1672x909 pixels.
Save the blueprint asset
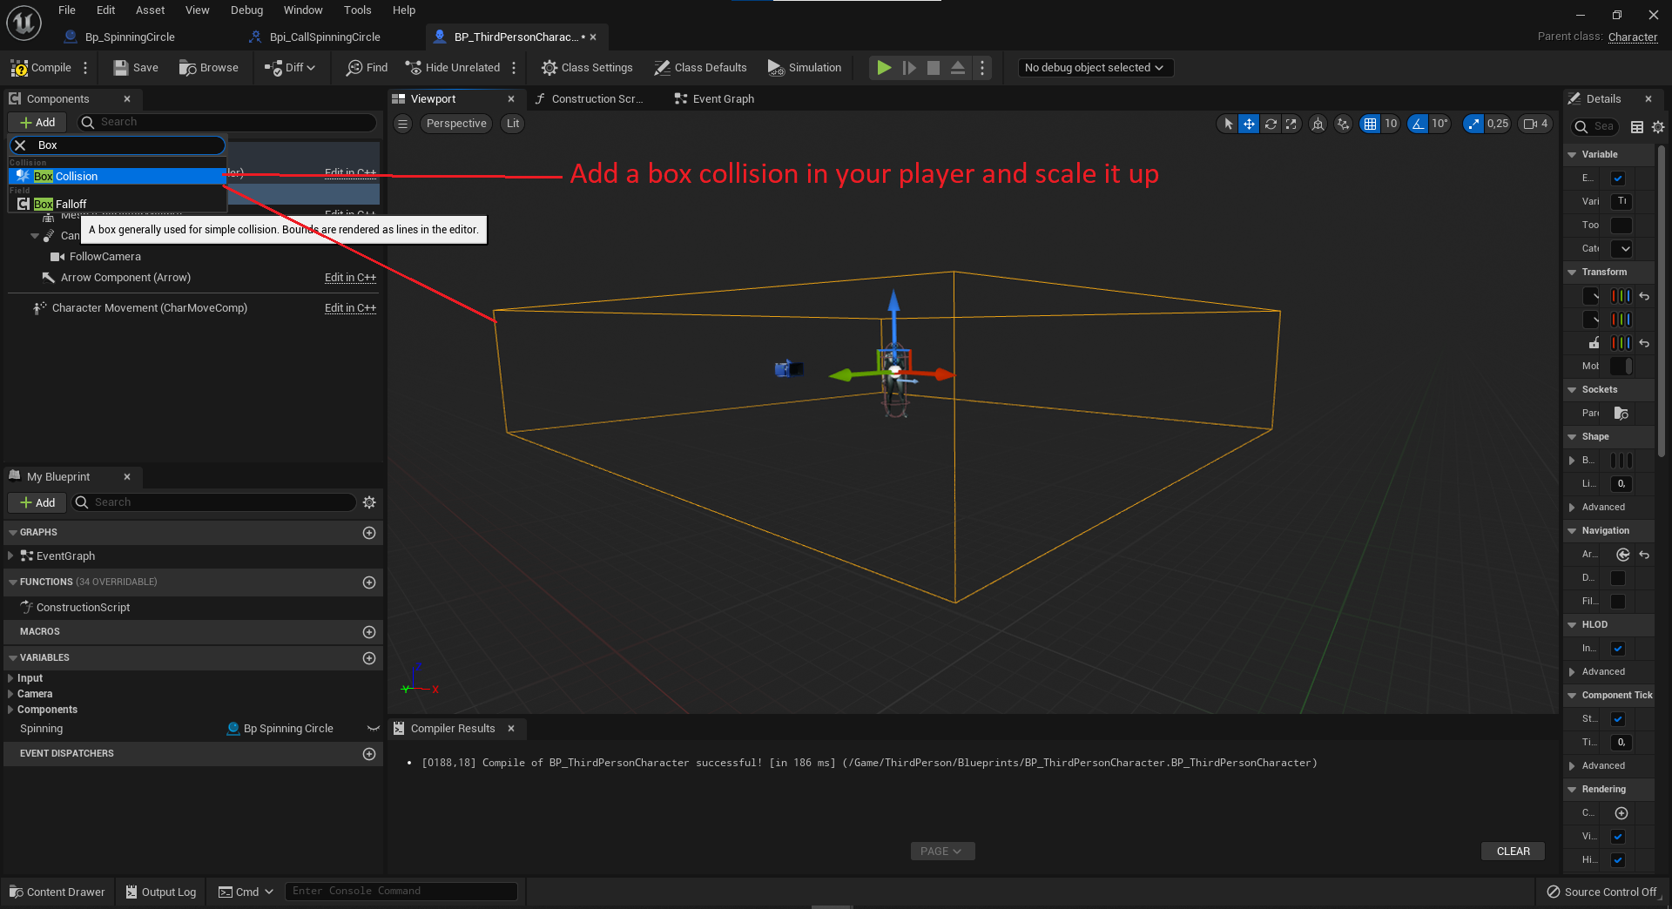pos(136,68)
